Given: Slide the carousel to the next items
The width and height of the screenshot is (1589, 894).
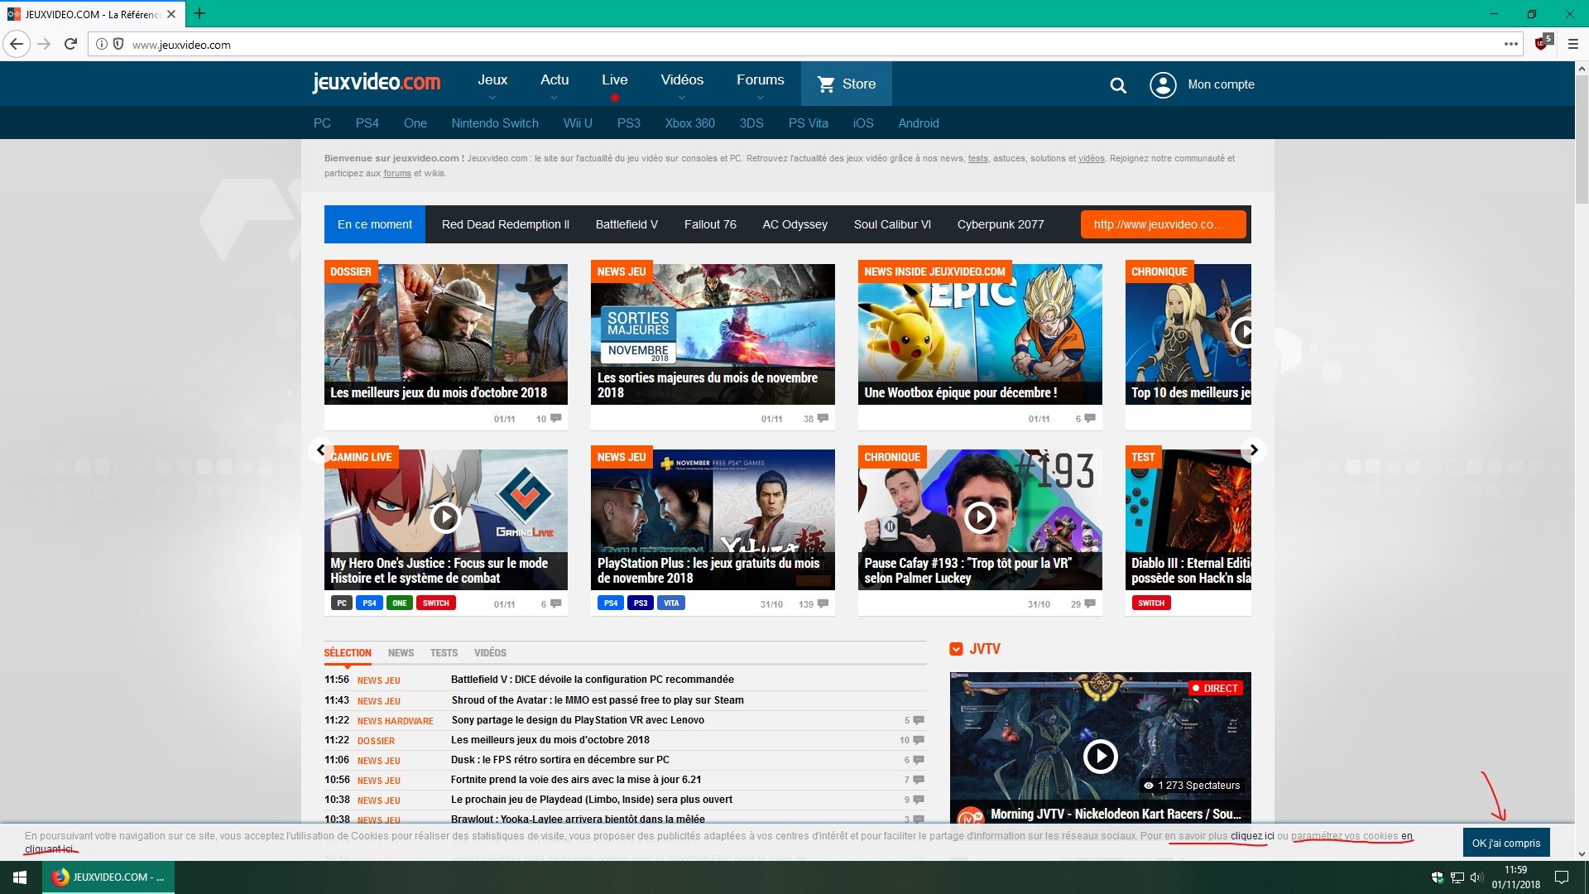Looking at the screenshot, I should pyautogui.click(x=1254, y=449).
